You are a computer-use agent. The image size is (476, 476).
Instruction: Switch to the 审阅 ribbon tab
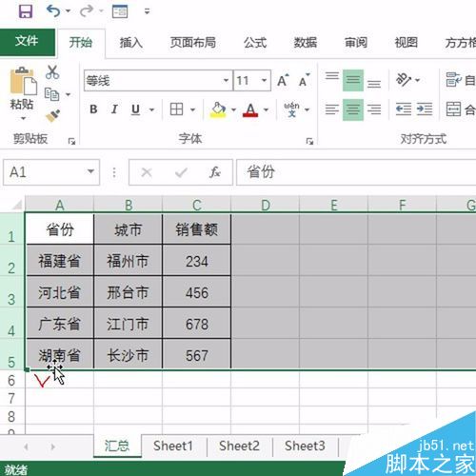pos(356,43)
